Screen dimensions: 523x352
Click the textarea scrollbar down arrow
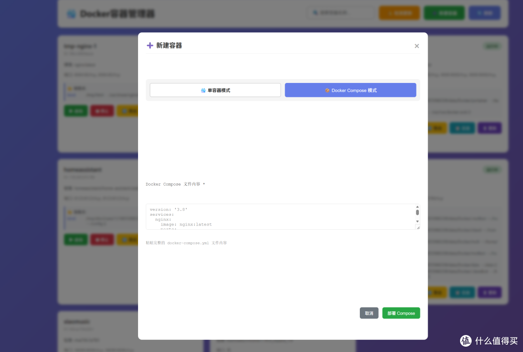[x=417, y=222]
